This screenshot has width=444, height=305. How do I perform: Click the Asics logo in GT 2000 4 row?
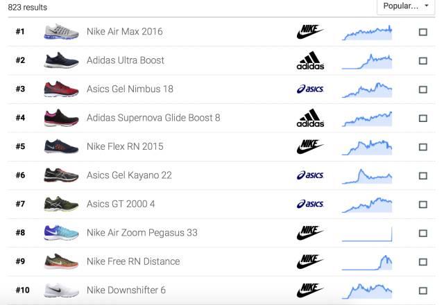[x=310, y=204]
